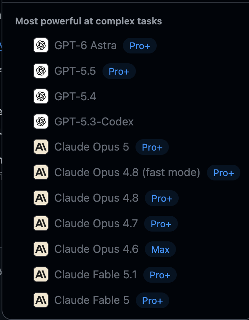Click the Max badge on Claude Opus 4.6
The image size is (249, 320).
(160, 249)
